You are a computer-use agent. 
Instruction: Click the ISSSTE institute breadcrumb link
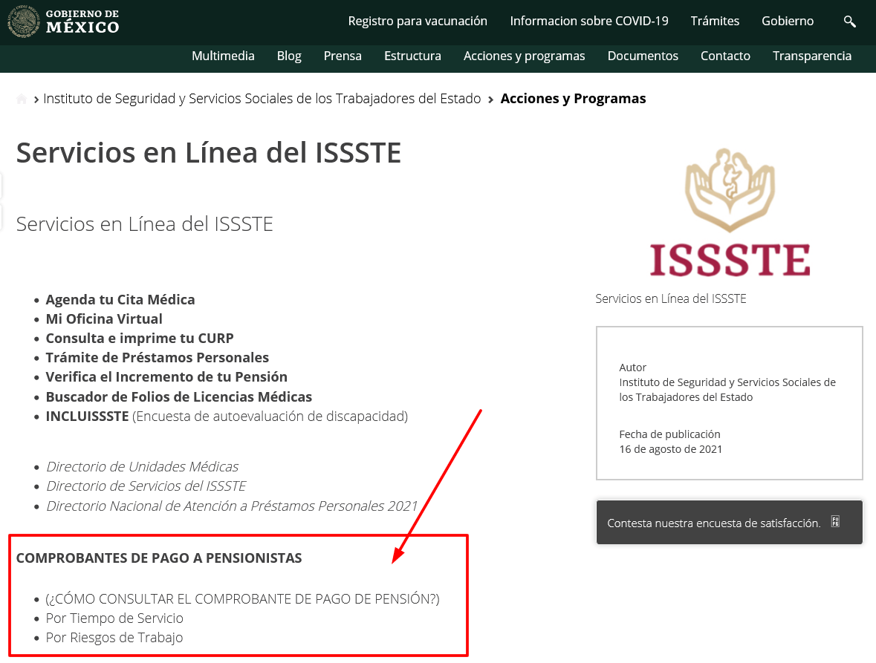click(x=262, y=99)
